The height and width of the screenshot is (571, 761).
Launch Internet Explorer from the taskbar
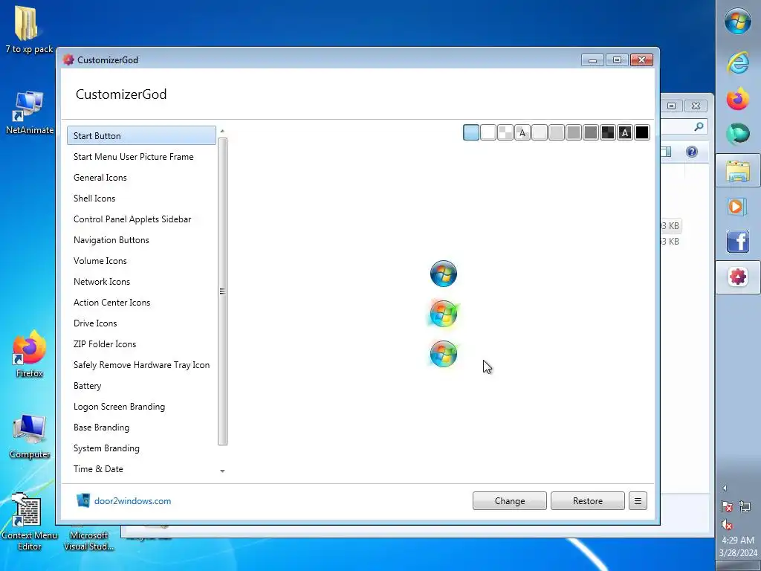click(x=738, y=62)
